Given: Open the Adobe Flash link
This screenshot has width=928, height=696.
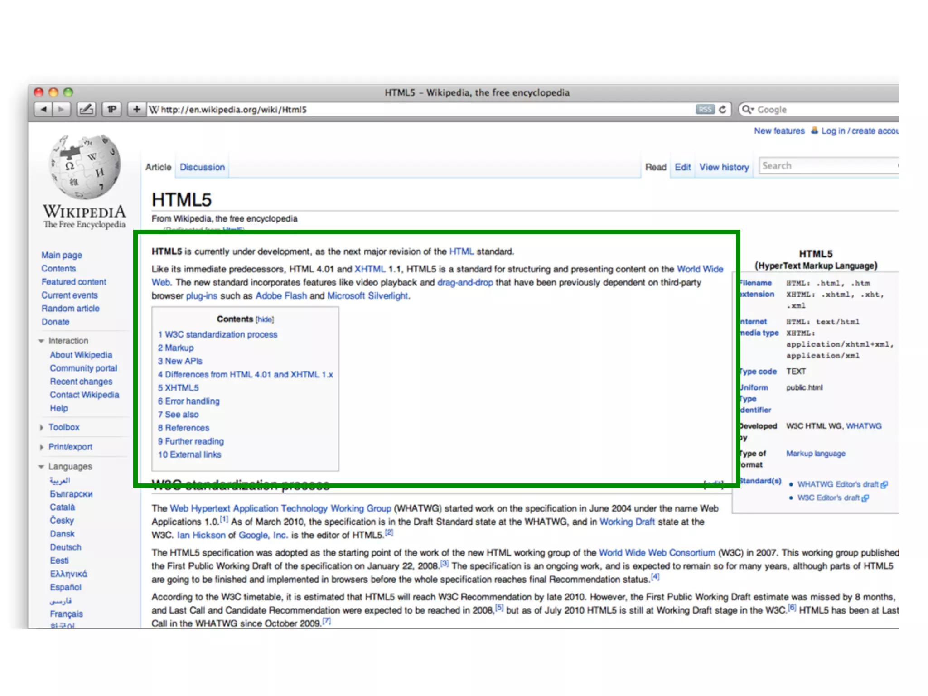Looking at the screenshot, I should point(281,296).
